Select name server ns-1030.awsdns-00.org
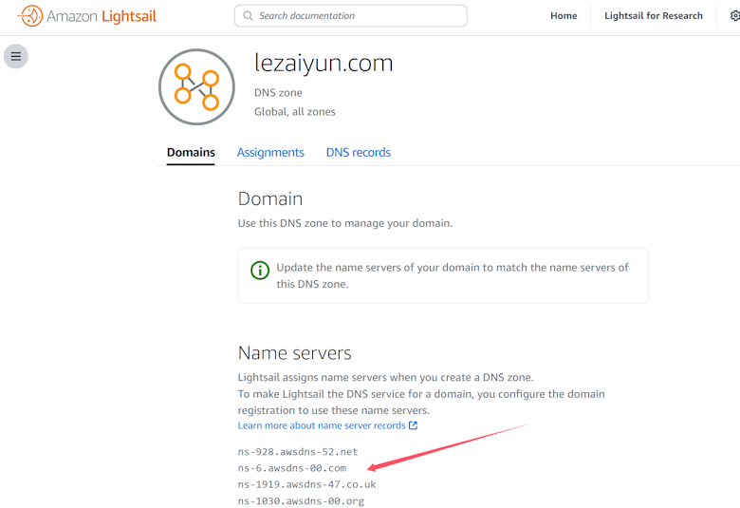The height and width of the screenshot is (508, 740). click(301, 501)
